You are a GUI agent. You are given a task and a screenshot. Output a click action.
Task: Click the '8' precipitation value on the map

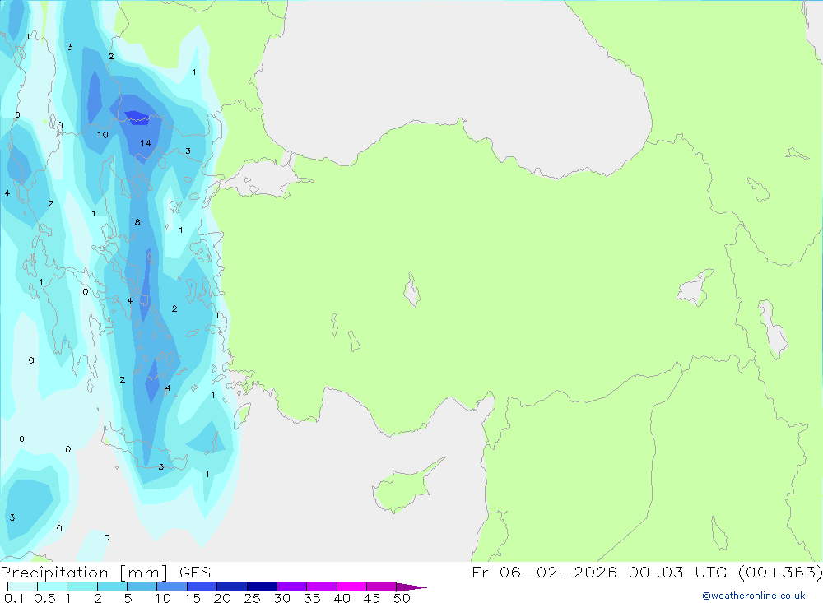tap(137, 222)
